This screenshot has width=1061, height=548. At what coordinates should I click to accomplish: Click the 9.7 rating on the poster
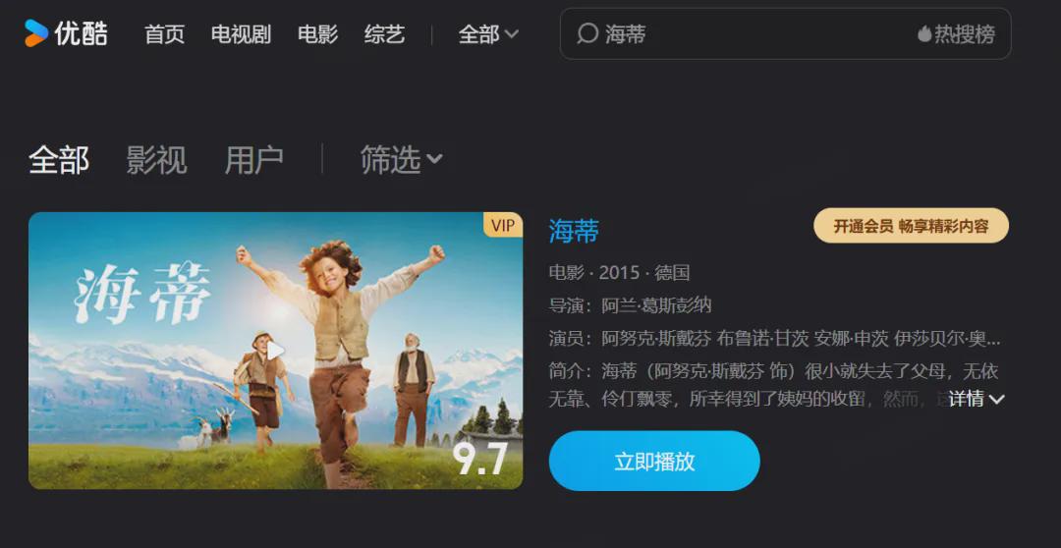479,460
